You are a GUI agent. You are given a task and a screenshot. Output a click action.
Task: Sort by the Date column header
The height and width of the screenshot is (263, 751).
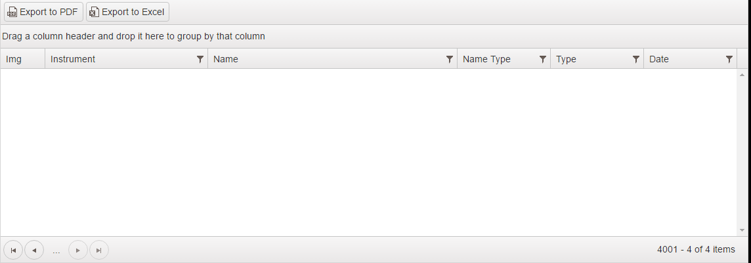659,59
